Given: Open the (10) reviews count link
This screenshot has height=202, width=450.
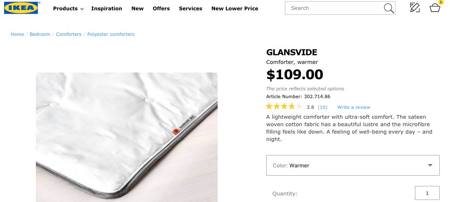Looking at the screenshot, I should point(322,107).
